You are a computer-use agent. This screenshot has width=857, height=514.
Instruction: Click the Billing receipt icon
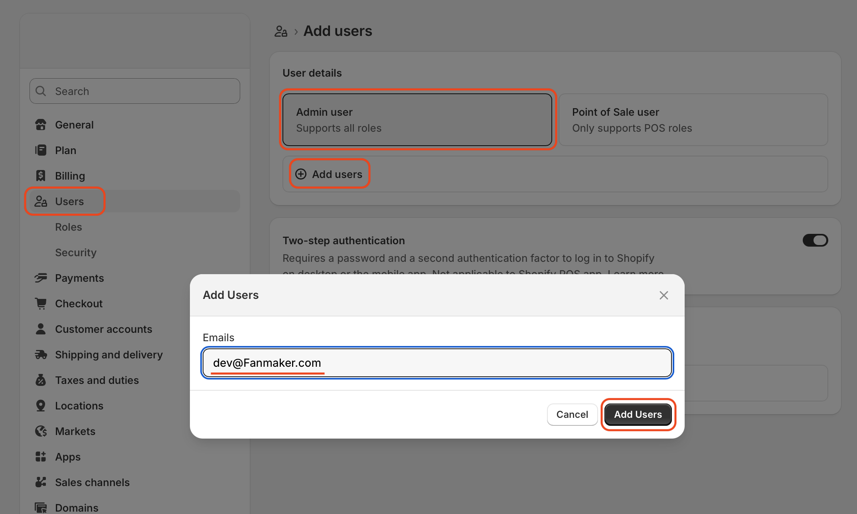point(41,176)
